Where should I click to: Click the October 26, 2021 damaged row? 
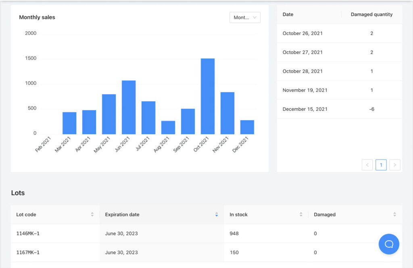[x=339, y=33]
